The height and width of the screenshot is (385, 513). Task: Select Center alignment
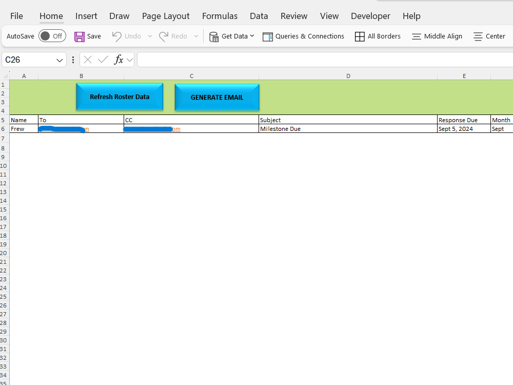[489, 36]
